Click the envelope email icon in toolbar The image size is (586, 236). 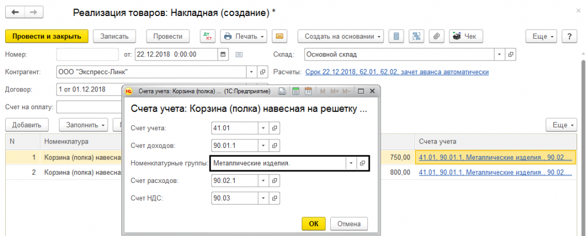pyautogui.click(x=279, y=36)
